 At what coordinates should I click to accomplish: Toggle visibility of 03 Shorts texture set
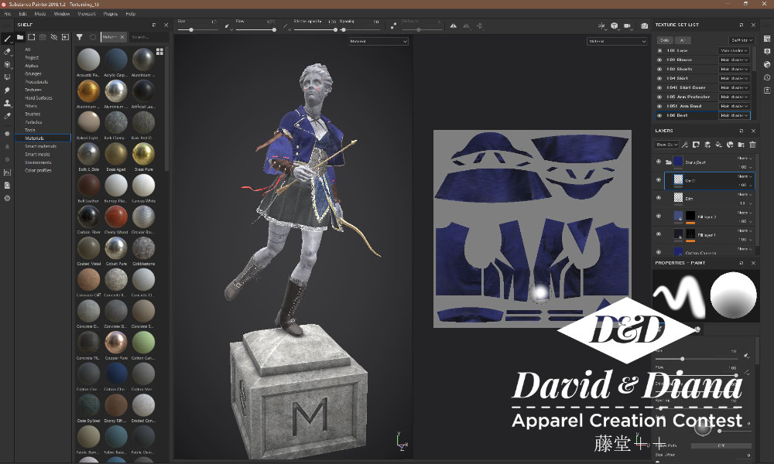[659, 69]
